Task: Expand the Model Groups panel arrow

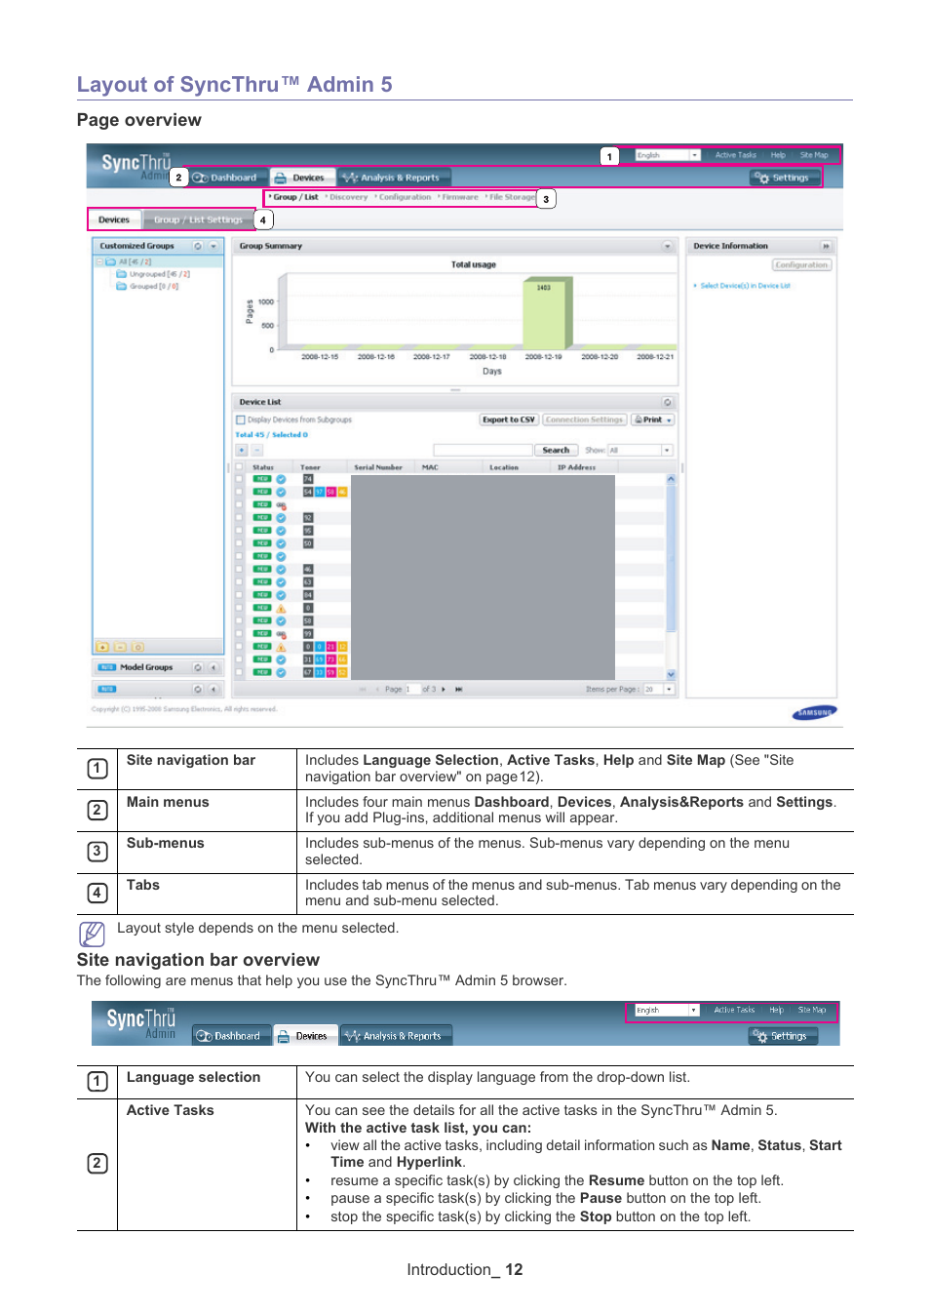Action: point(213,667)
